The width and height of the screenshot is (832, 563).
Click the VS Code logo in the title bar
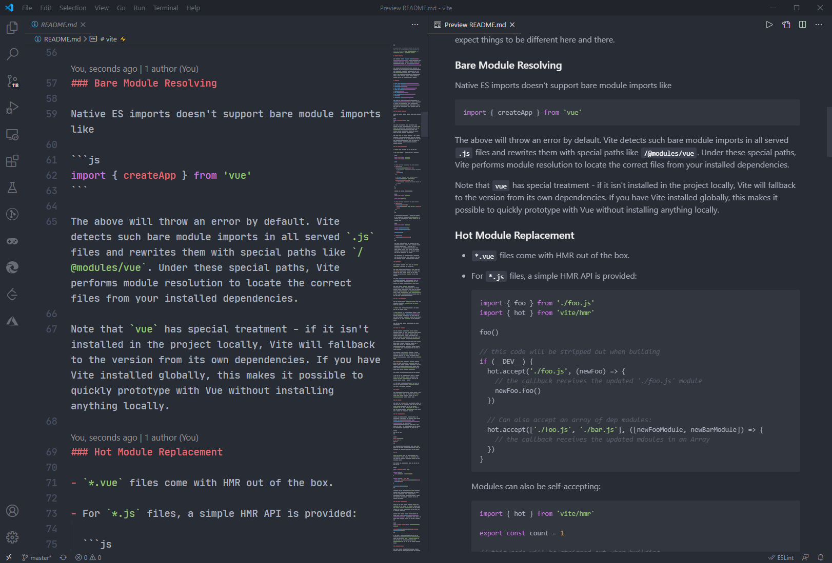tap(9, 8)
